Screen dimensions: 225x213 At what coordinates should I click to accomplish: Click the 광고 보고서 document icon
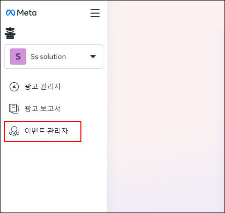tap(14, 109)
